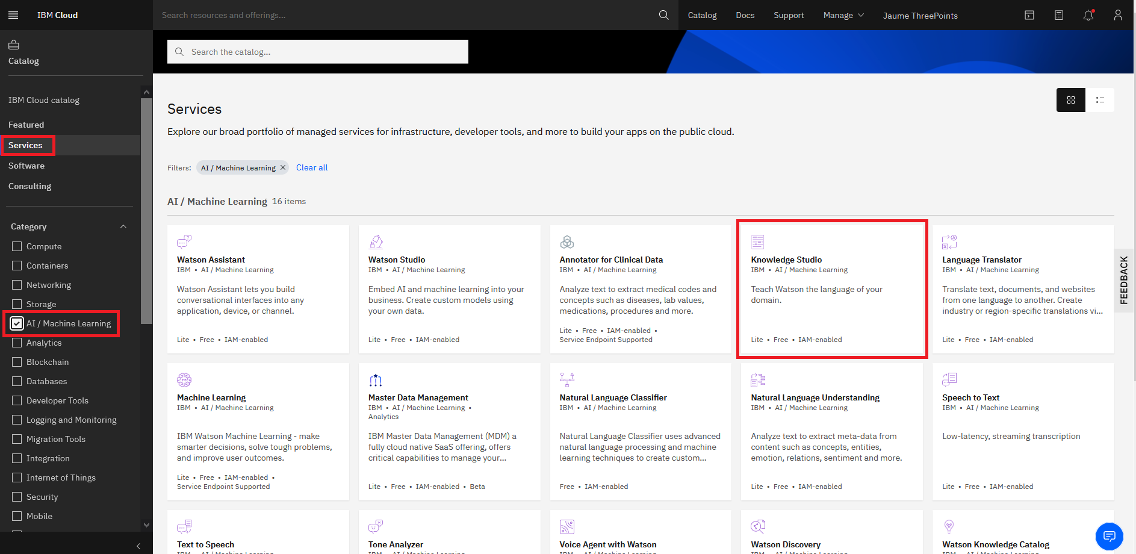Check the Containers category checkbox
The width and height of the screenshot is (1136, 554).
coord(17,266)
